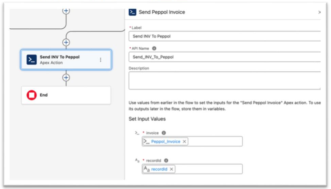The width and height of the screenshot is (331, 189).
Task: Click the API Name input field
Action: (x=224, y=57)
